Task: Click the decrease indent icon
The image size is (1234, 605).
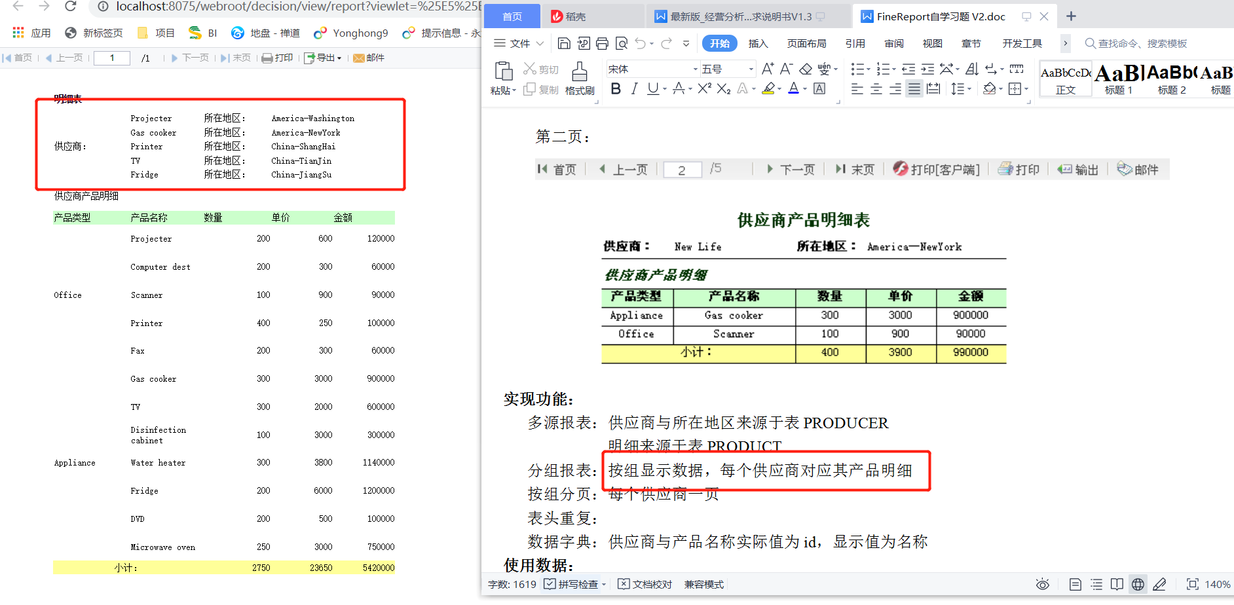Action: pyautogui.click(x=908, y=69)
